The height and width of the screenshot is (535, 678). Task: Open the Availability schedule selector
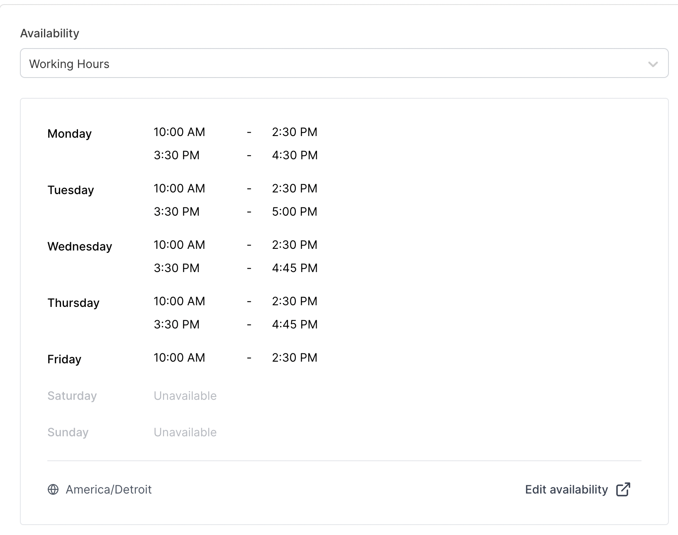pyautogui.click(x=344, y=63)
